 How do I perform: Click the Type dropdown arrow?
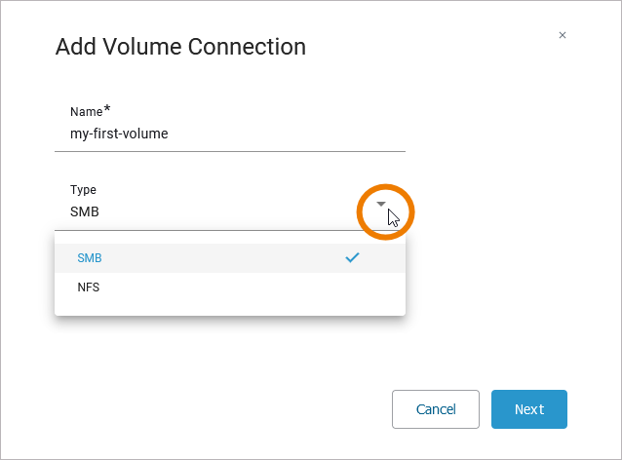(x=382, y=205)
